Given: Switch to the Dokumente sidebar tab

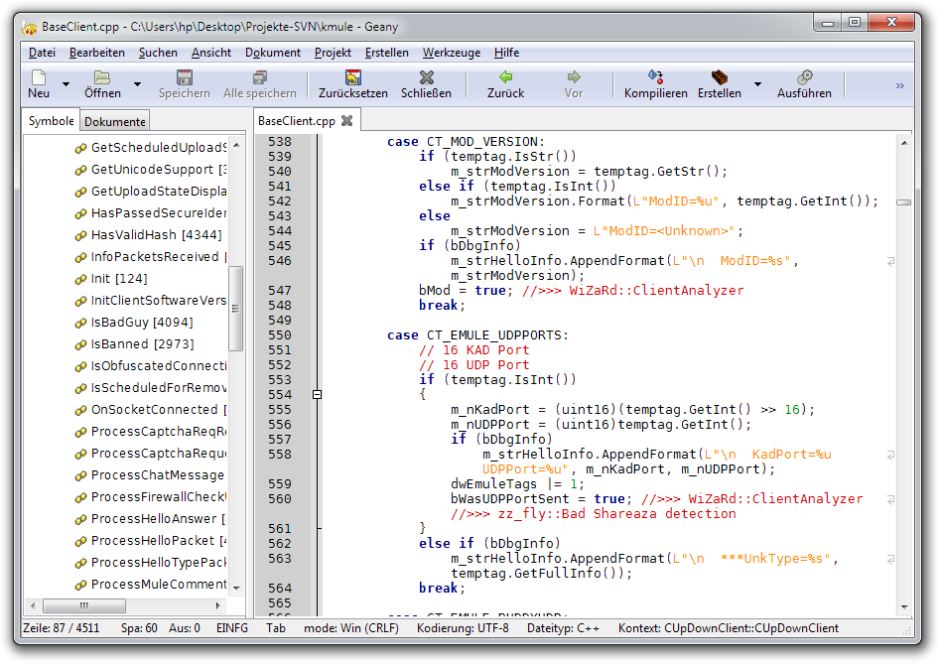Looking at the screenshot, I should point(114,122).
